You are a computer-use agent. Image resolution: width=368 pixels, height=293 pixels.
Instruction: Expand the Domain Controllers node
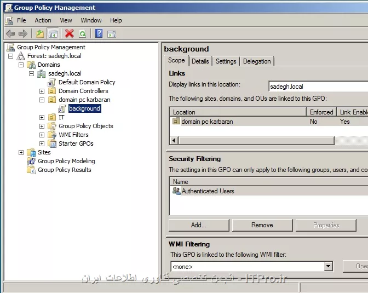pyautogui.click(x=42, y=91)
